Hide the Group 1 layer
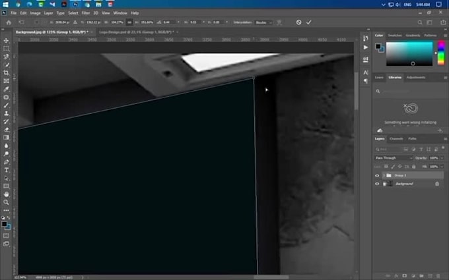Image resolution: width=449 pixels, height=280 pixels. (377, 175)
